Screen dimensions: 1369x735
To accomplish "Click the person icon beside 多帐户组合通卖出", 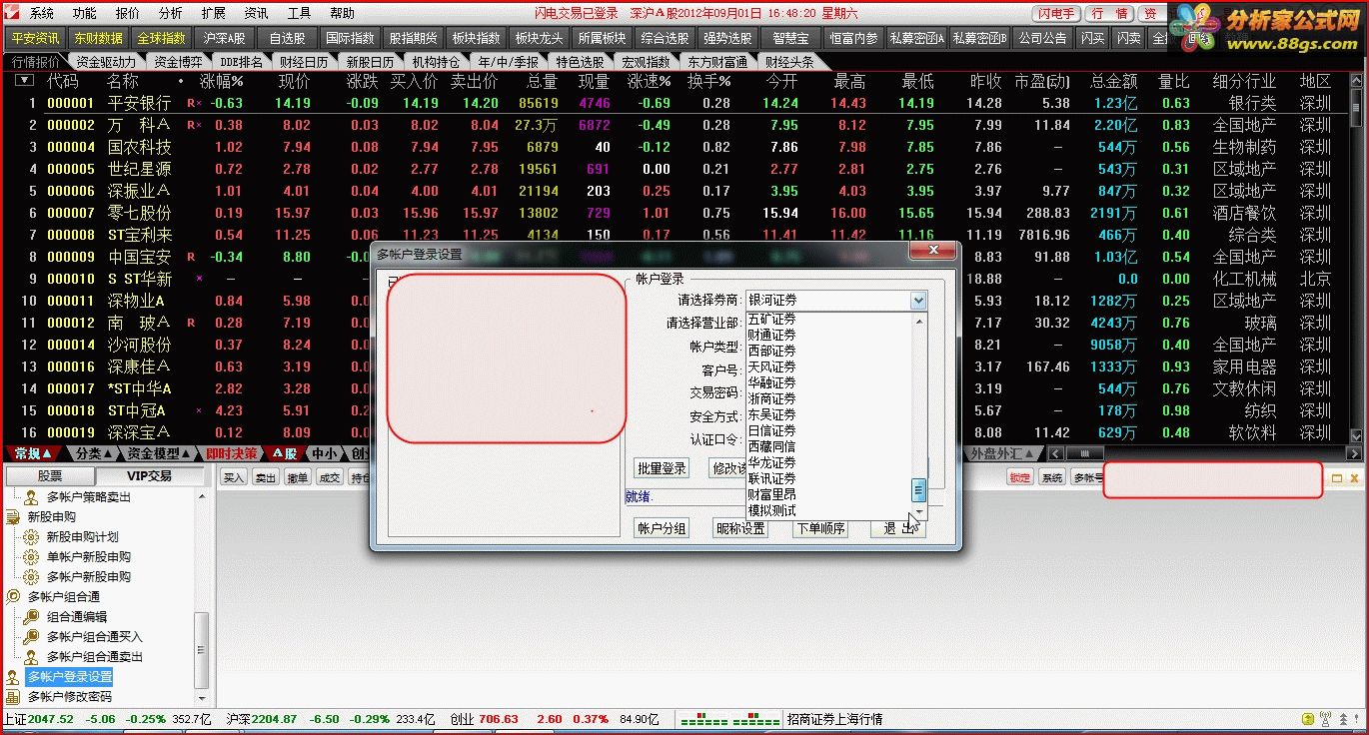I will pyautogui.click(x=30, y=657).
